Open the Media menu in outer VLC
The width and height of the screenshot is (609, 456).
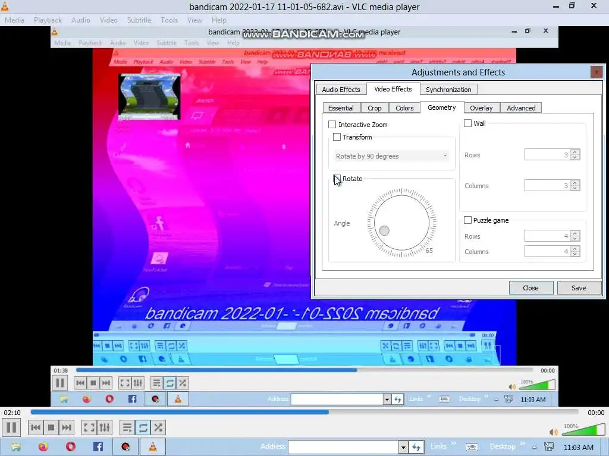14,20
